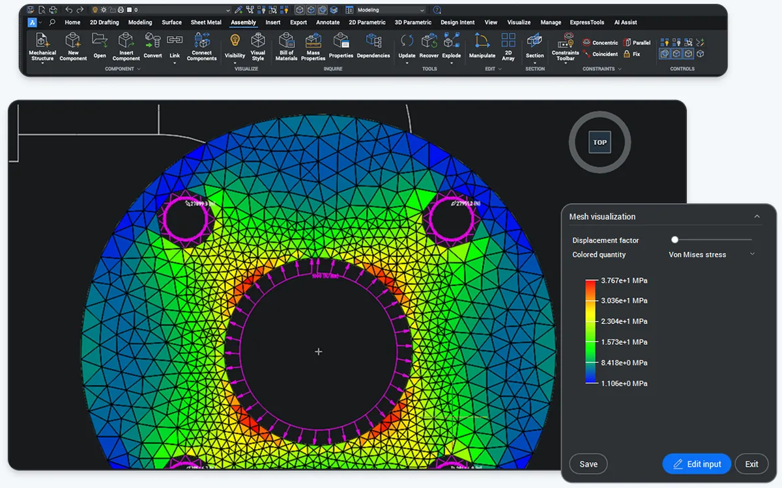Screen dimensions: 782x488
Task: Switch to the Sheet Metal tab
Action: tap(206, 22)
